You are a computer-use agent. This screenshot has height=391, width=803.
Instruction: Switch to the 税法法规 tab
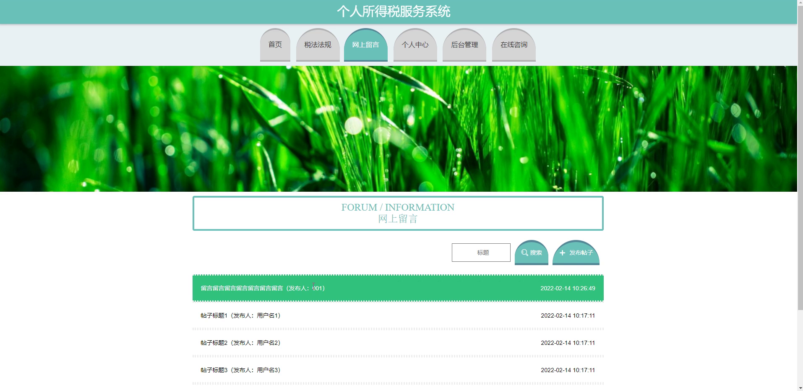click(x=318, y=45)
